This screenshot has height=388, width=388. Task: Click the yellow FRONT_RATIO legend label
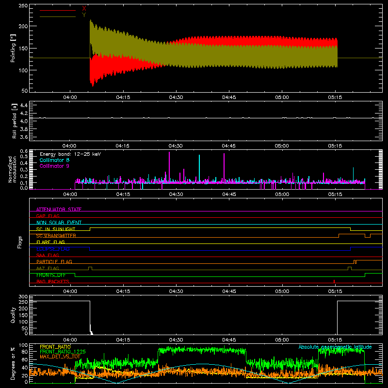pyautogui.click(x=55, y=347)
